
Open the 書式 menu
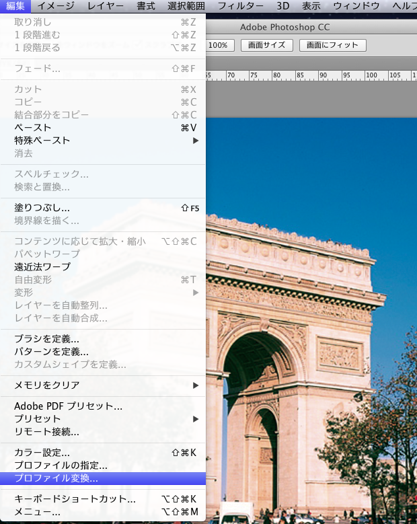click(146, 6)
